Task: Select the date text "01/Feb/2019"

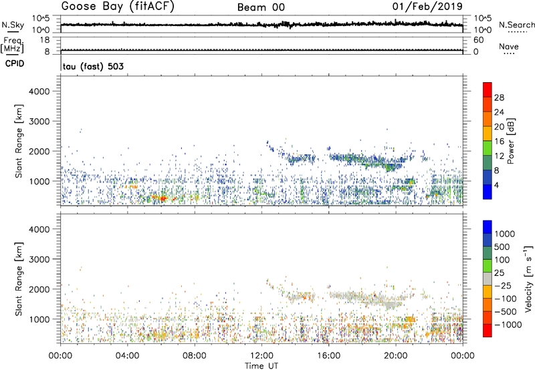Action: click(x=427, y=6)
